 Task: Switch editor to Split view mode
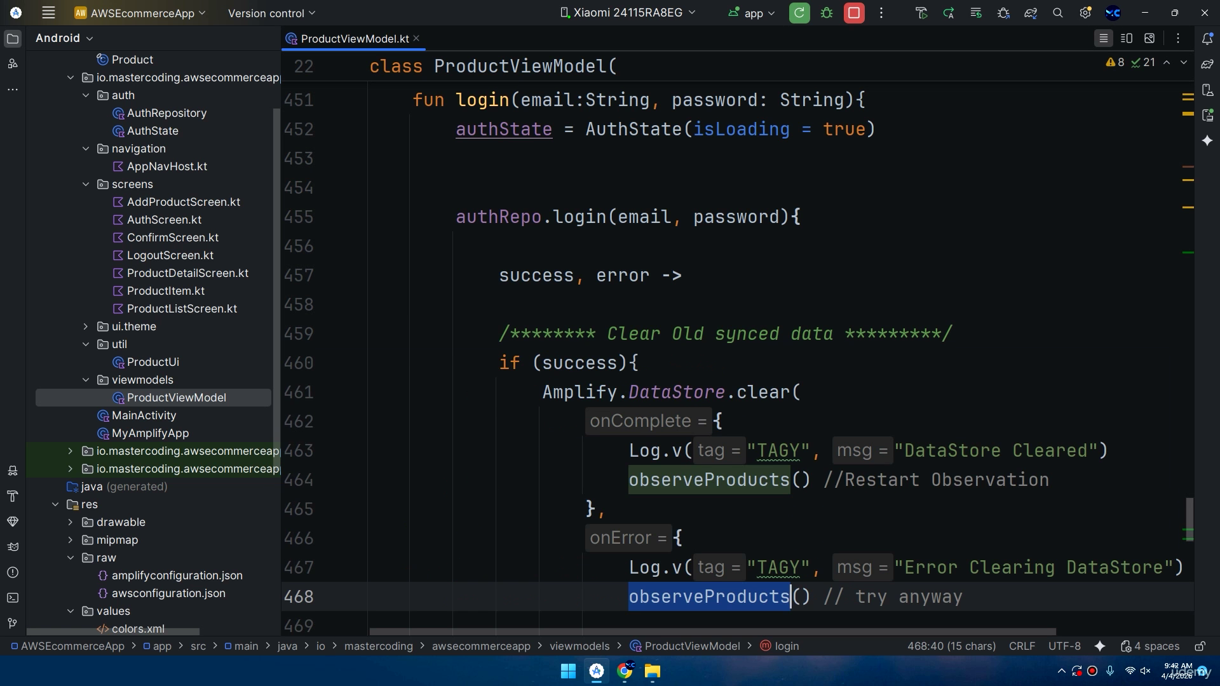coord(1127,39)
